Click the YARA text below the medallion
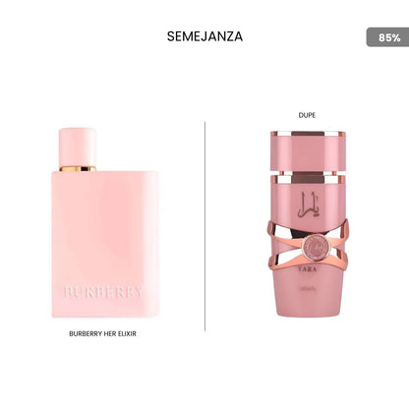409x409 pixels. (308, 269)
